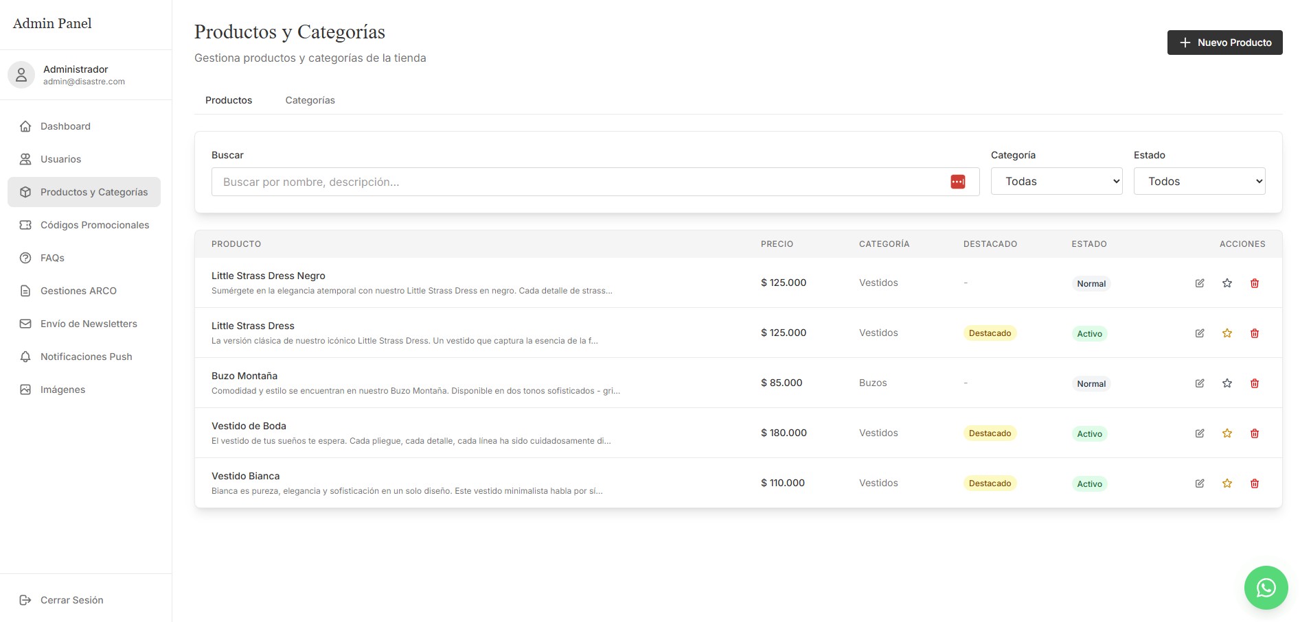
Task: Edit the Vestido Bianca product
Action: click(1200, 483)
